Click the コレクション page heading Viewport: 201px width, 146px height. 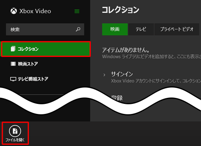coord(121,10)
